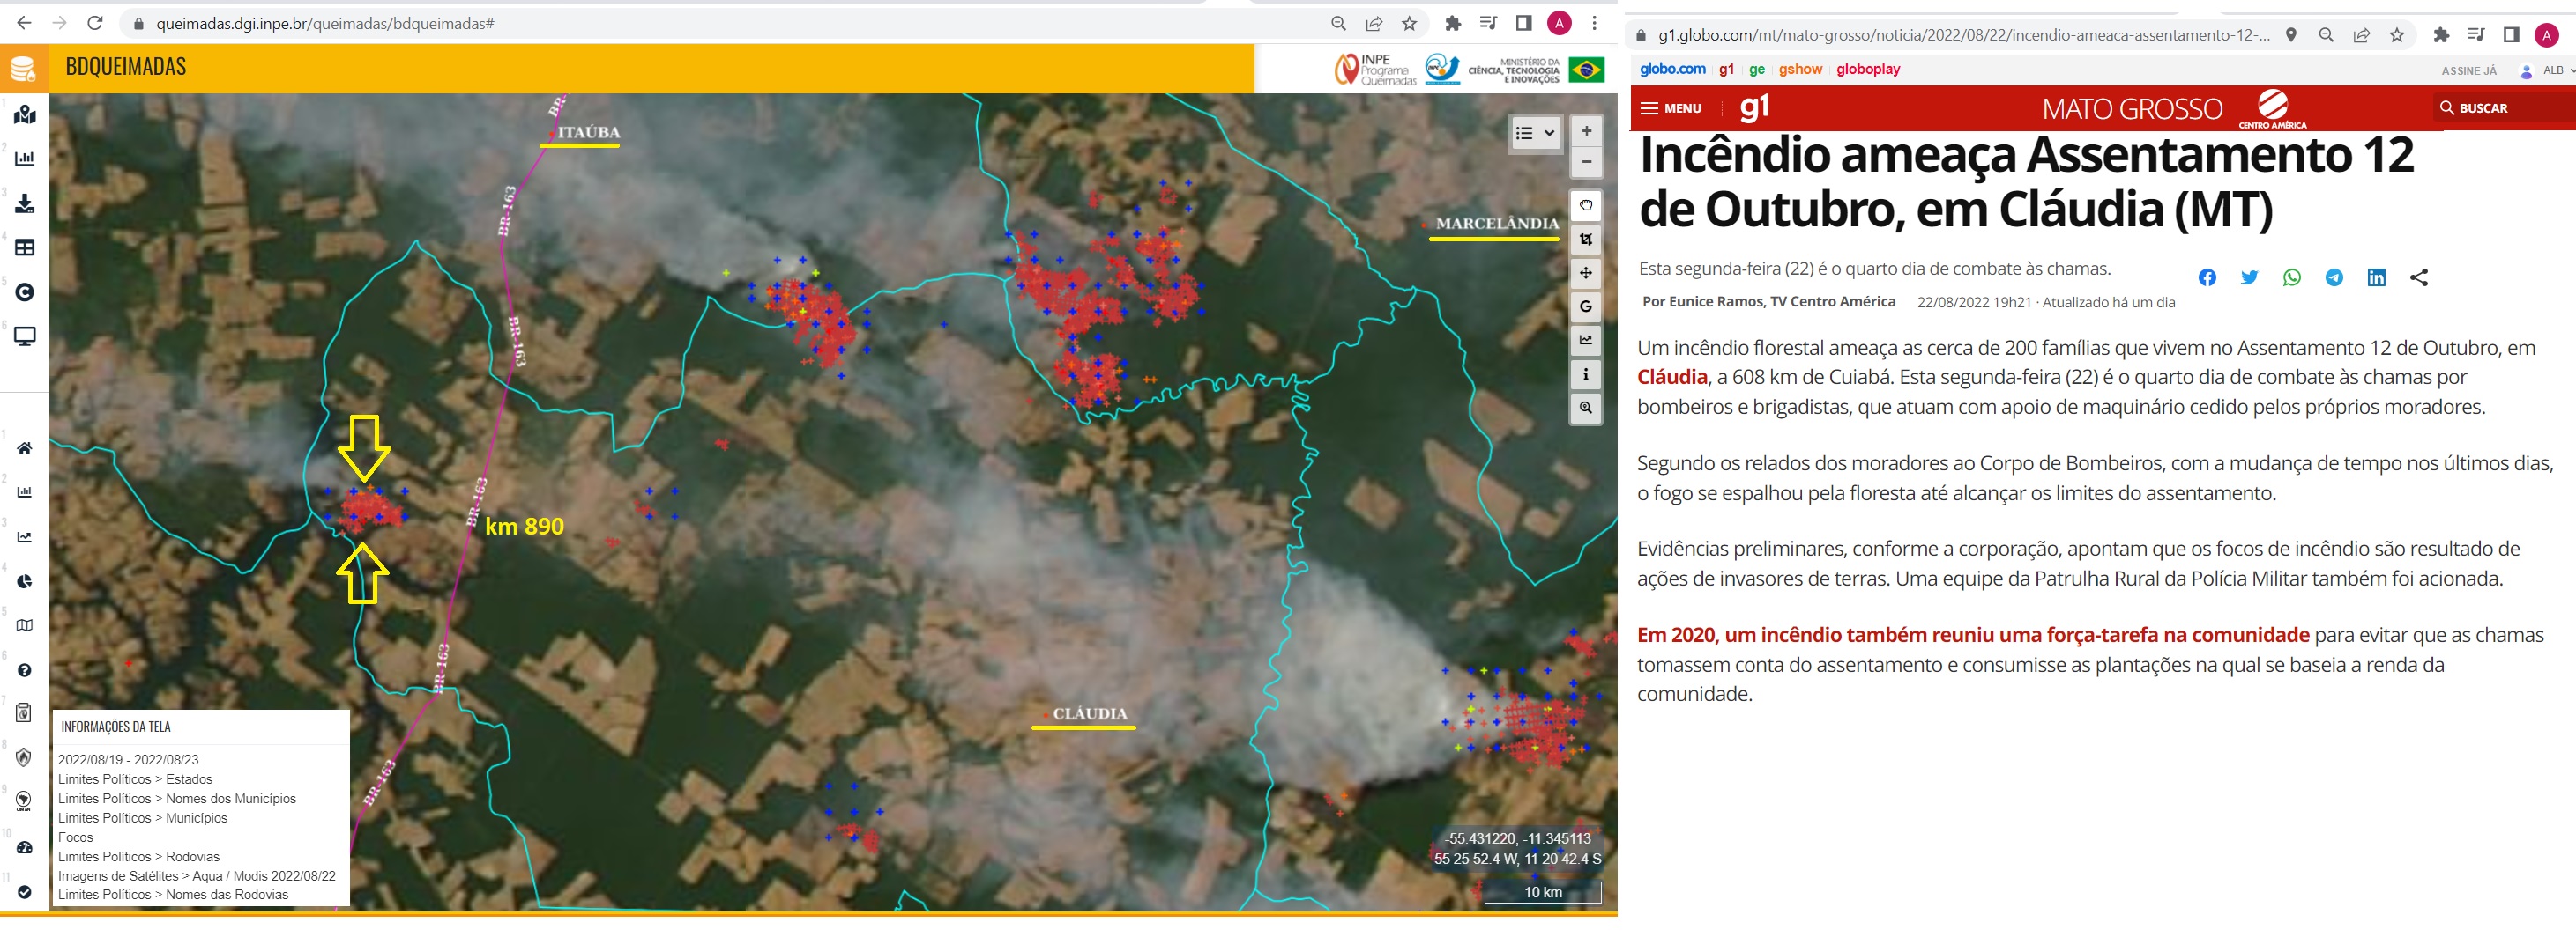The height and width of the screenshot is (937, 2576).
Task: Click the home icon in left sidebar
Action: [x=25, y=447]
